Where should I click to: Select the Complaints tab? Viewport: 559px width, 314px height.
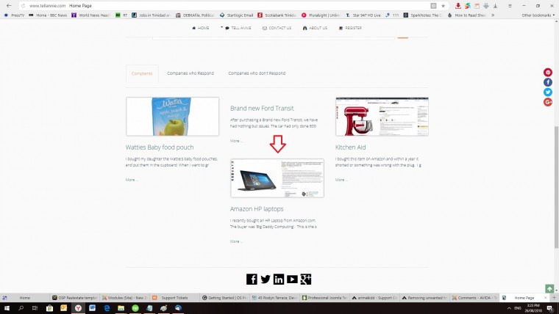(x=142, y=73)
